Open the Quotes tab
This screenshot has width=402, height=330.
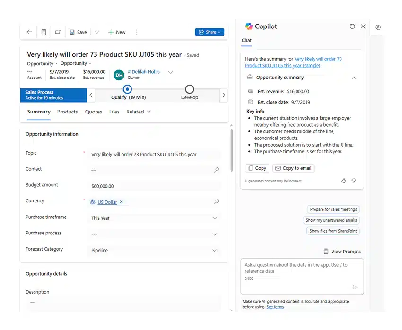pyautogui.click(x=94, y=112)
